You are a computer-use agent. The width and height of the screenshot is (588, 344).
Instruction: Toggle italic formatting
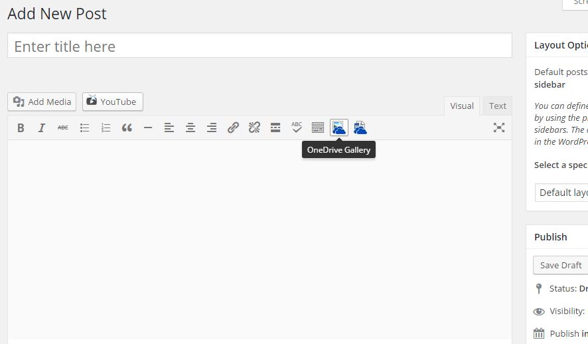[42, 128]
